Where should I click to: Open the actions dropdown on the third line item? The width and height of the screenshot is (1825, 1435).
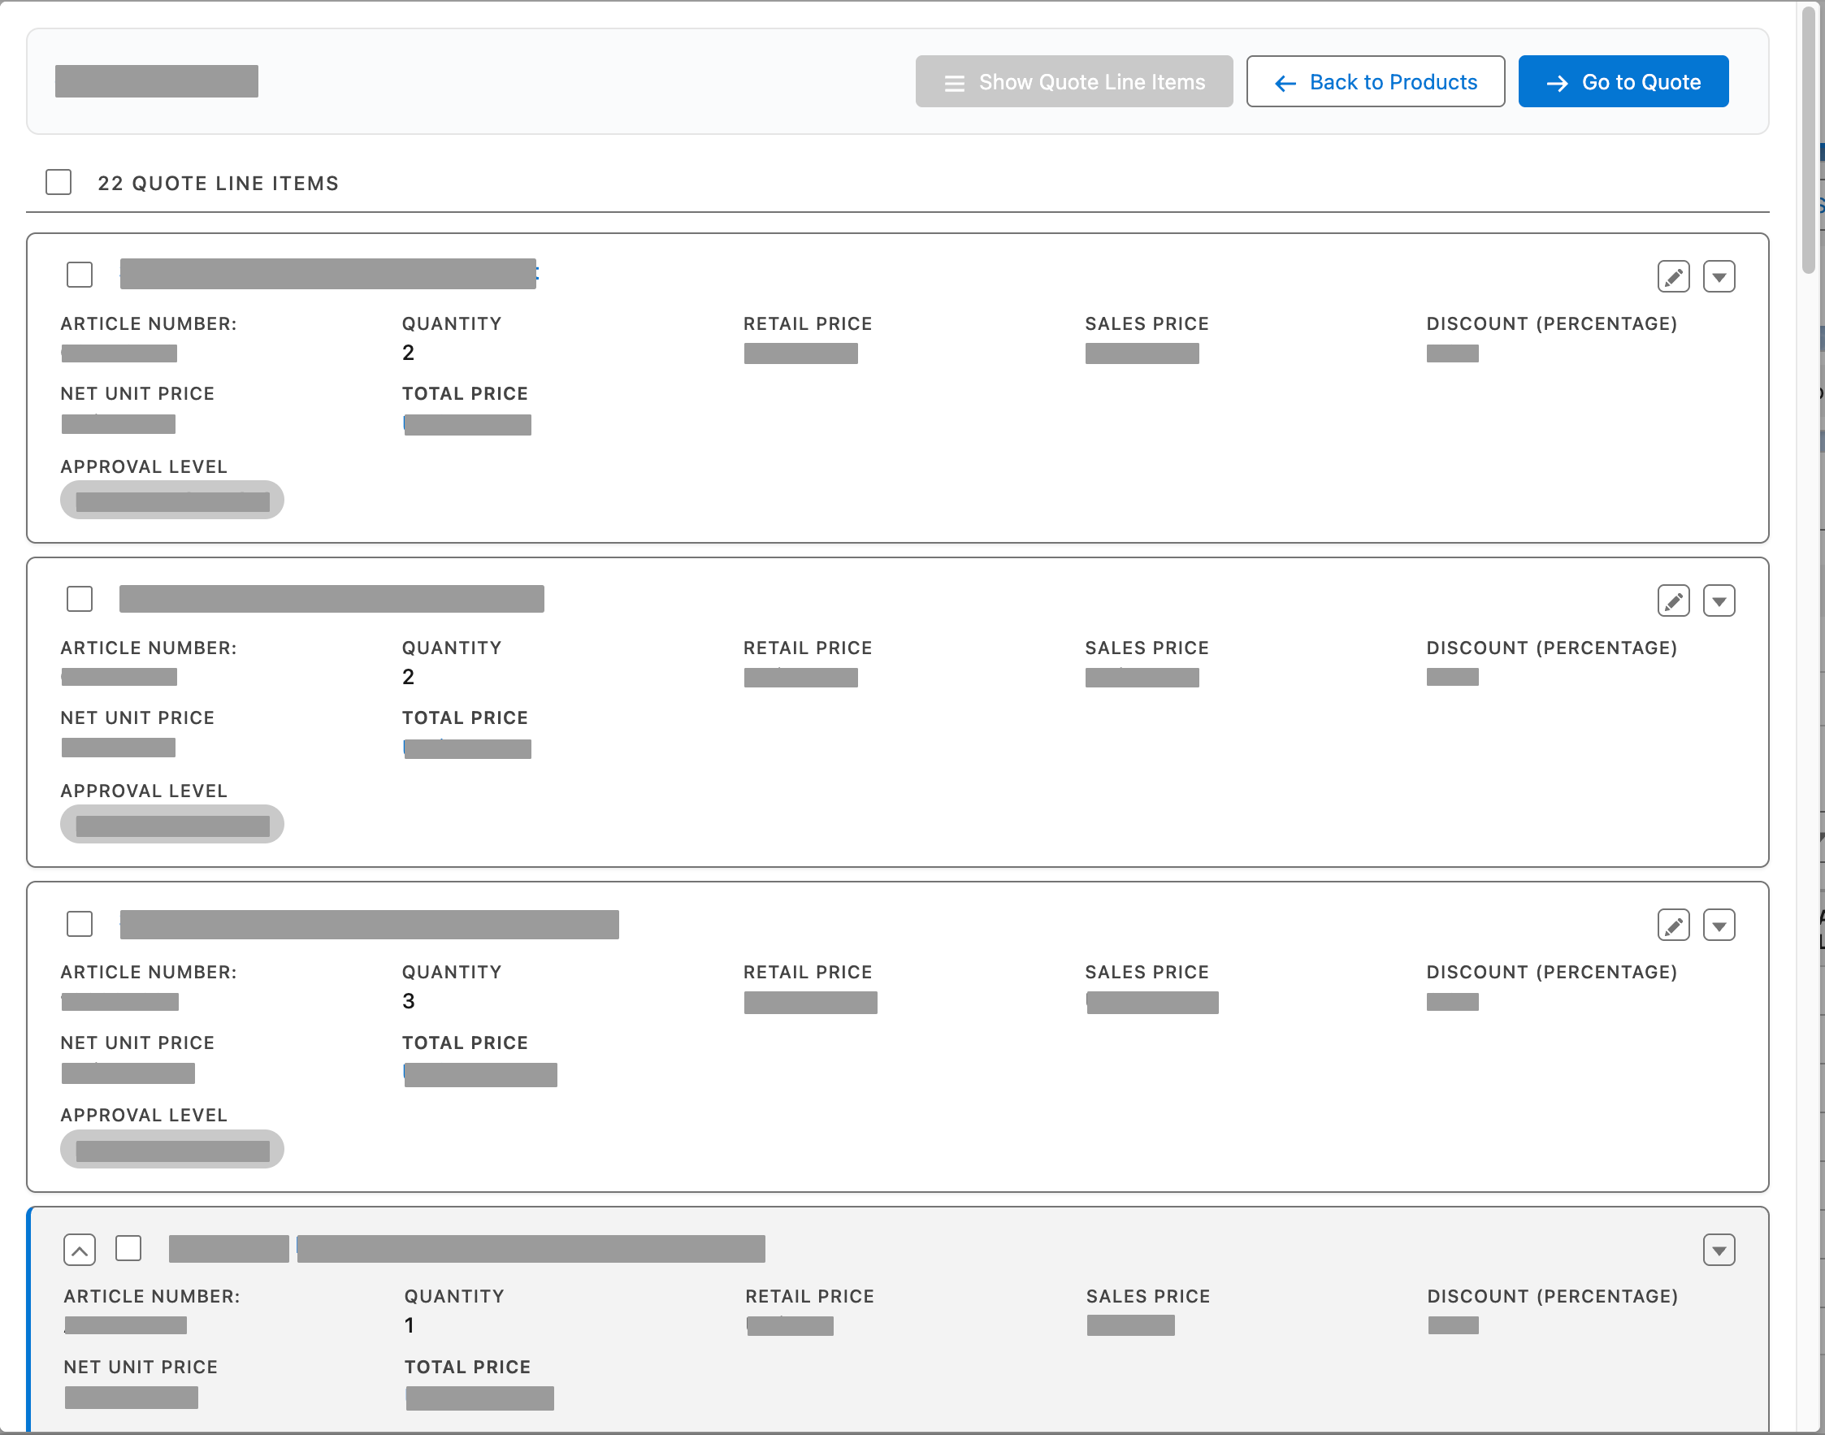tap(1719, 924)
